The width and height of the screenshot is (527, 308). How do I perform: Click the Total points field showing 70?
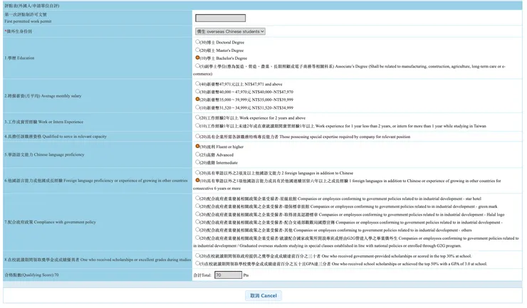(x=228, y=275)
